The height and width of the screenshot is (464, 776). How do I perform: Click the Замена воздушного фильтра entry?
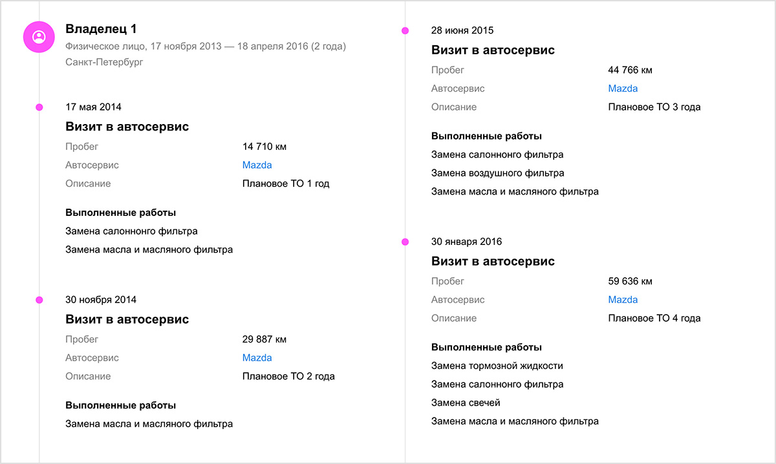(x=497, y=173)
